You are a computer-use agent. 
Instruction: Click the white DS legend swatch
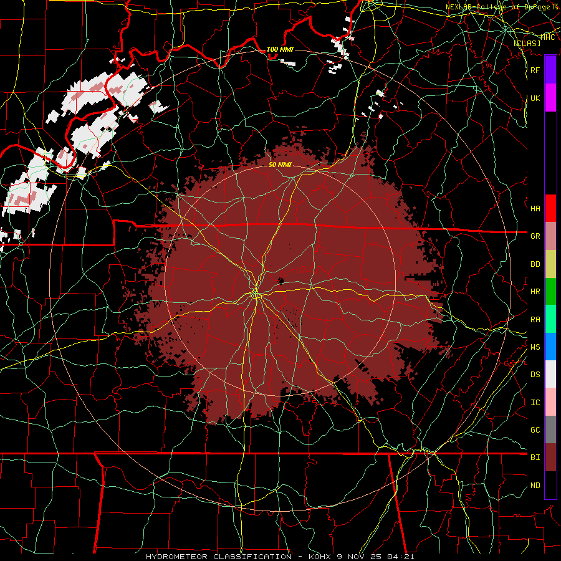coord(550,374)
